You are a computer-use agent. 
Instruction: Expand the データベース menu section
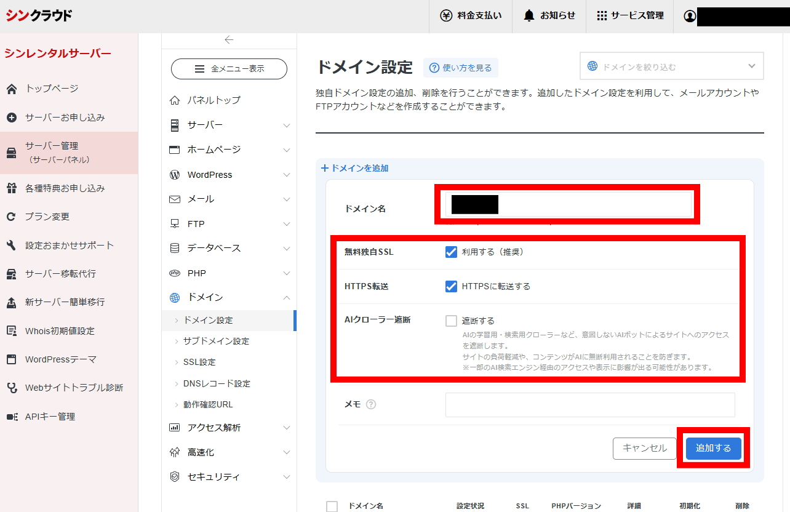coord(229,248)
